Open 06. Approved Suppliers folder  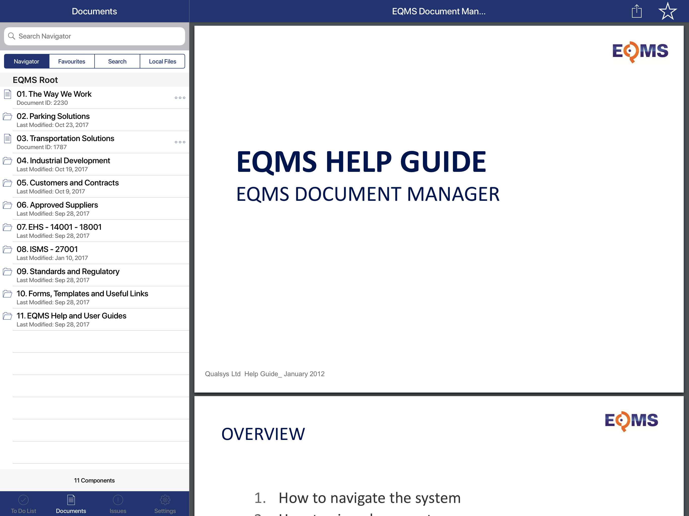point(94,209)
